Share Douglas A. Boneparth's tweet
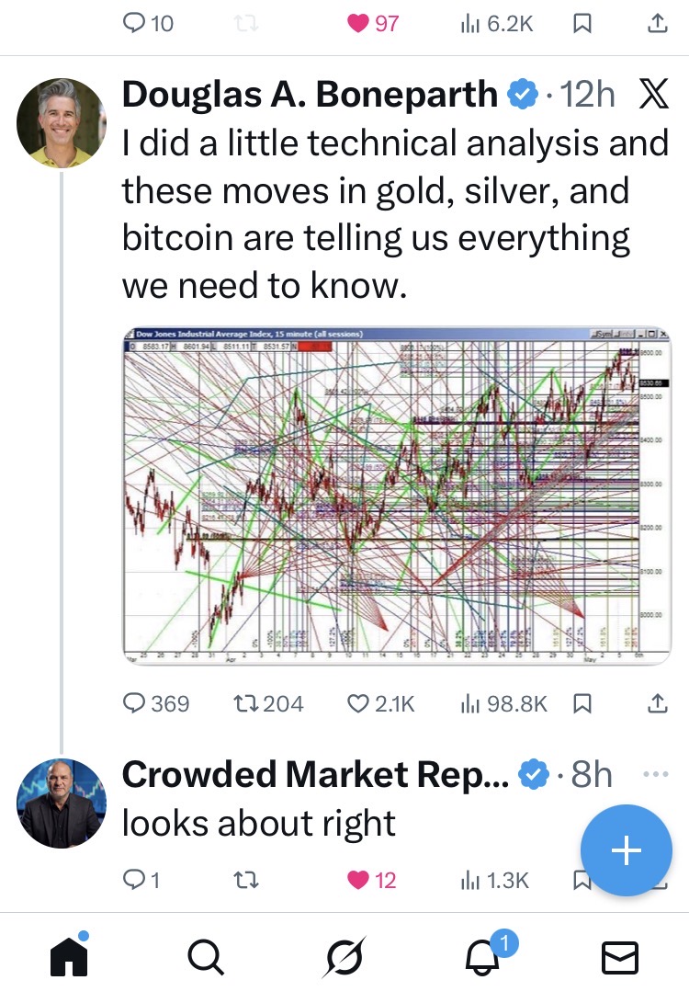Image resolution: width=689 pixels, height=1003 pixels. coord(657,704)
